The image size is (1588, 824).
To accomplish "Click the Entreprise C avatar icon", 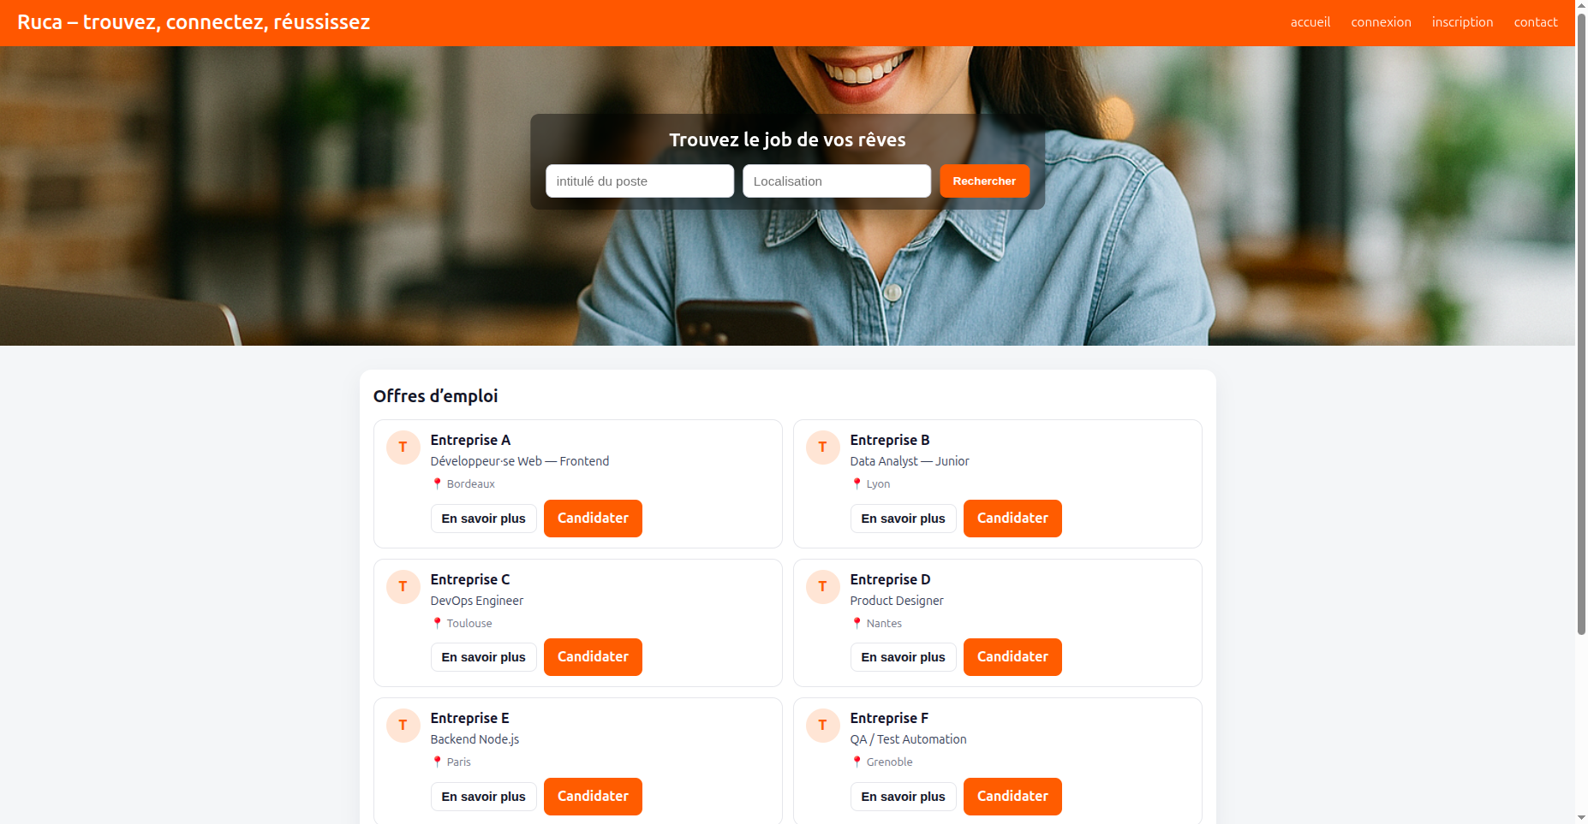I will pyautogui.click(x=403, y=587).
